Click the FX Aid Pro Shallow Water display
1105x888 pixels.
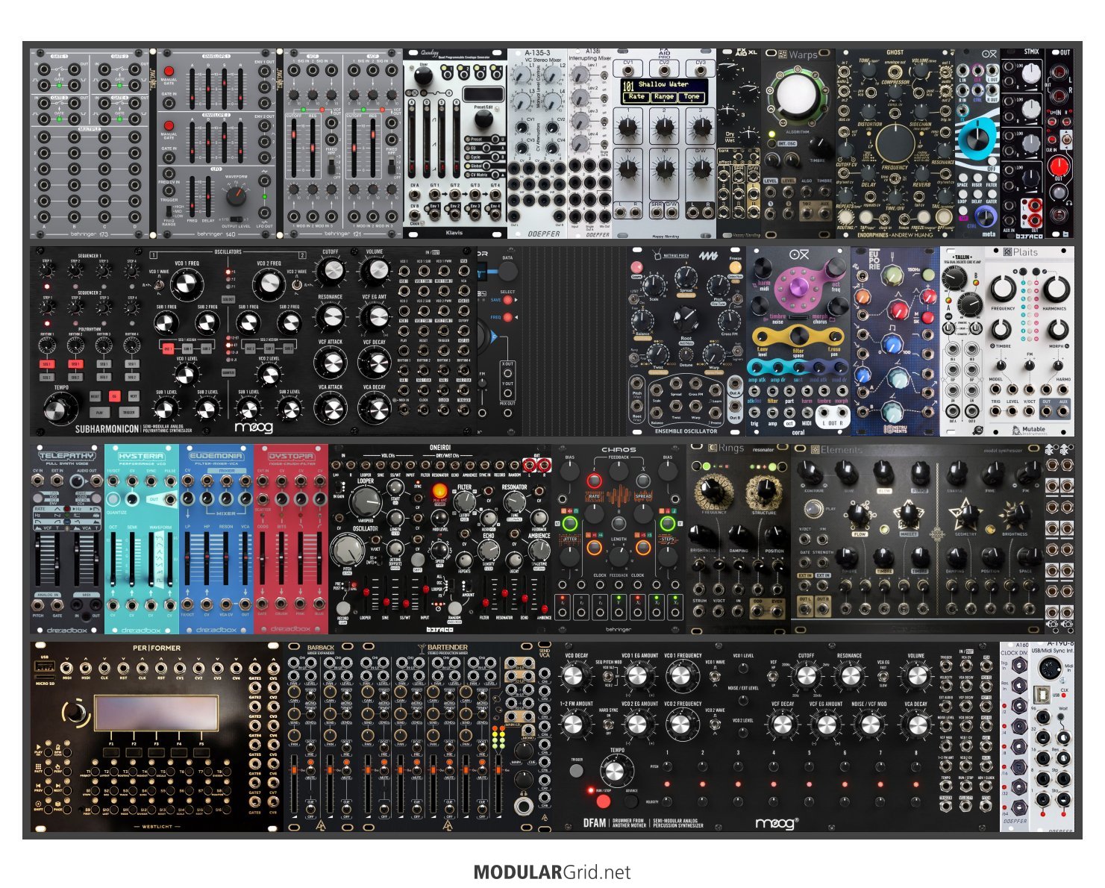(663, 90)
